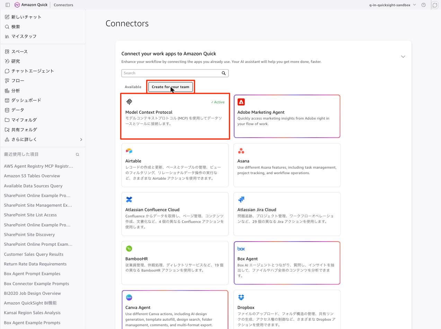Click the connectors Search input field
The width and height of the screenshot is (441, 329).
click(175, 73)
